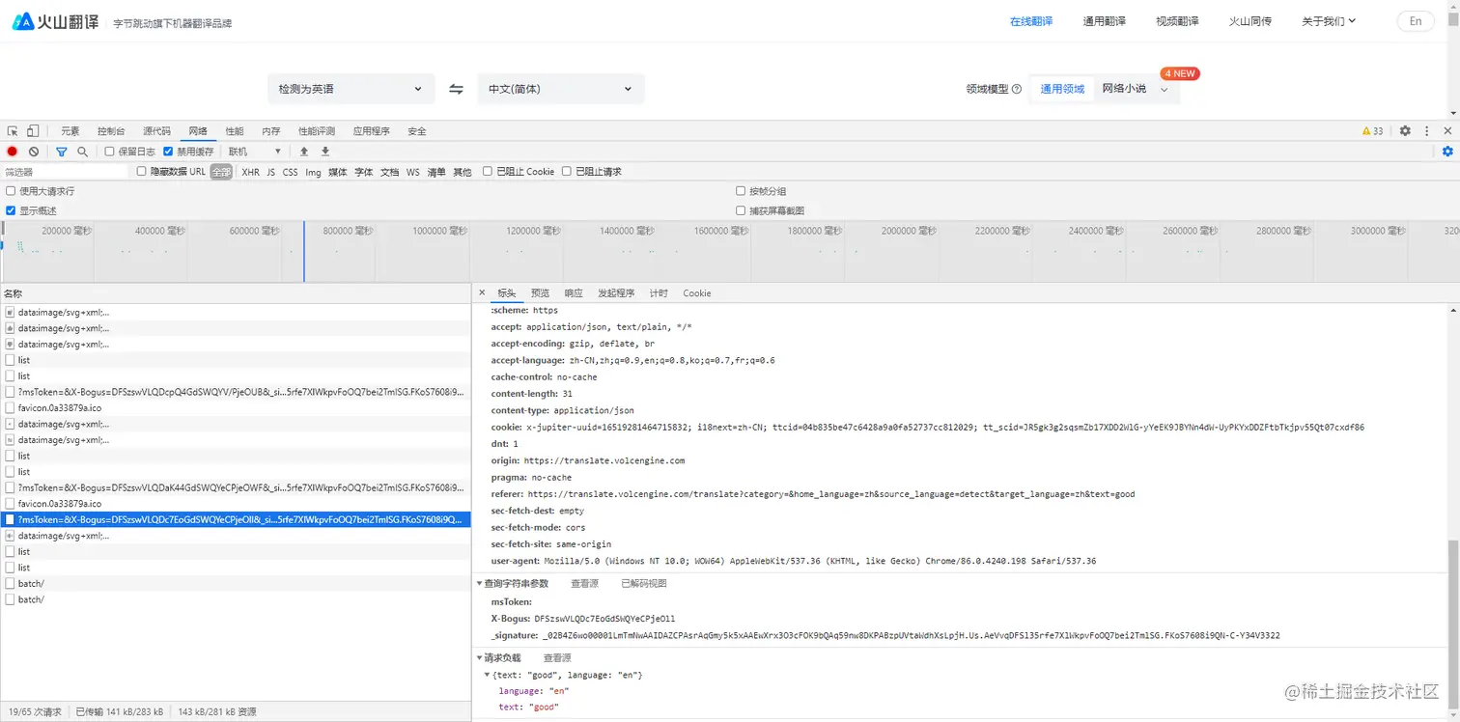Expand the domain model chevron after 网络小说
Screen dimensions: 1460x722
1164,90
